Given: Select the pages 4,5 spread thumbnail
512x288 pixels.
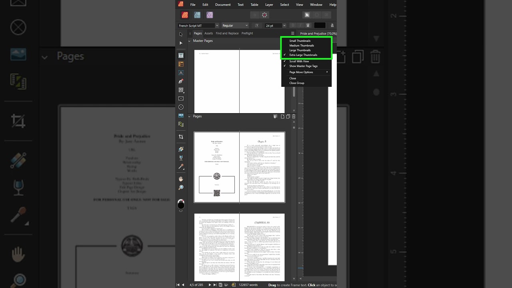Looking at the screenshot, I should [x=240, y=167].
